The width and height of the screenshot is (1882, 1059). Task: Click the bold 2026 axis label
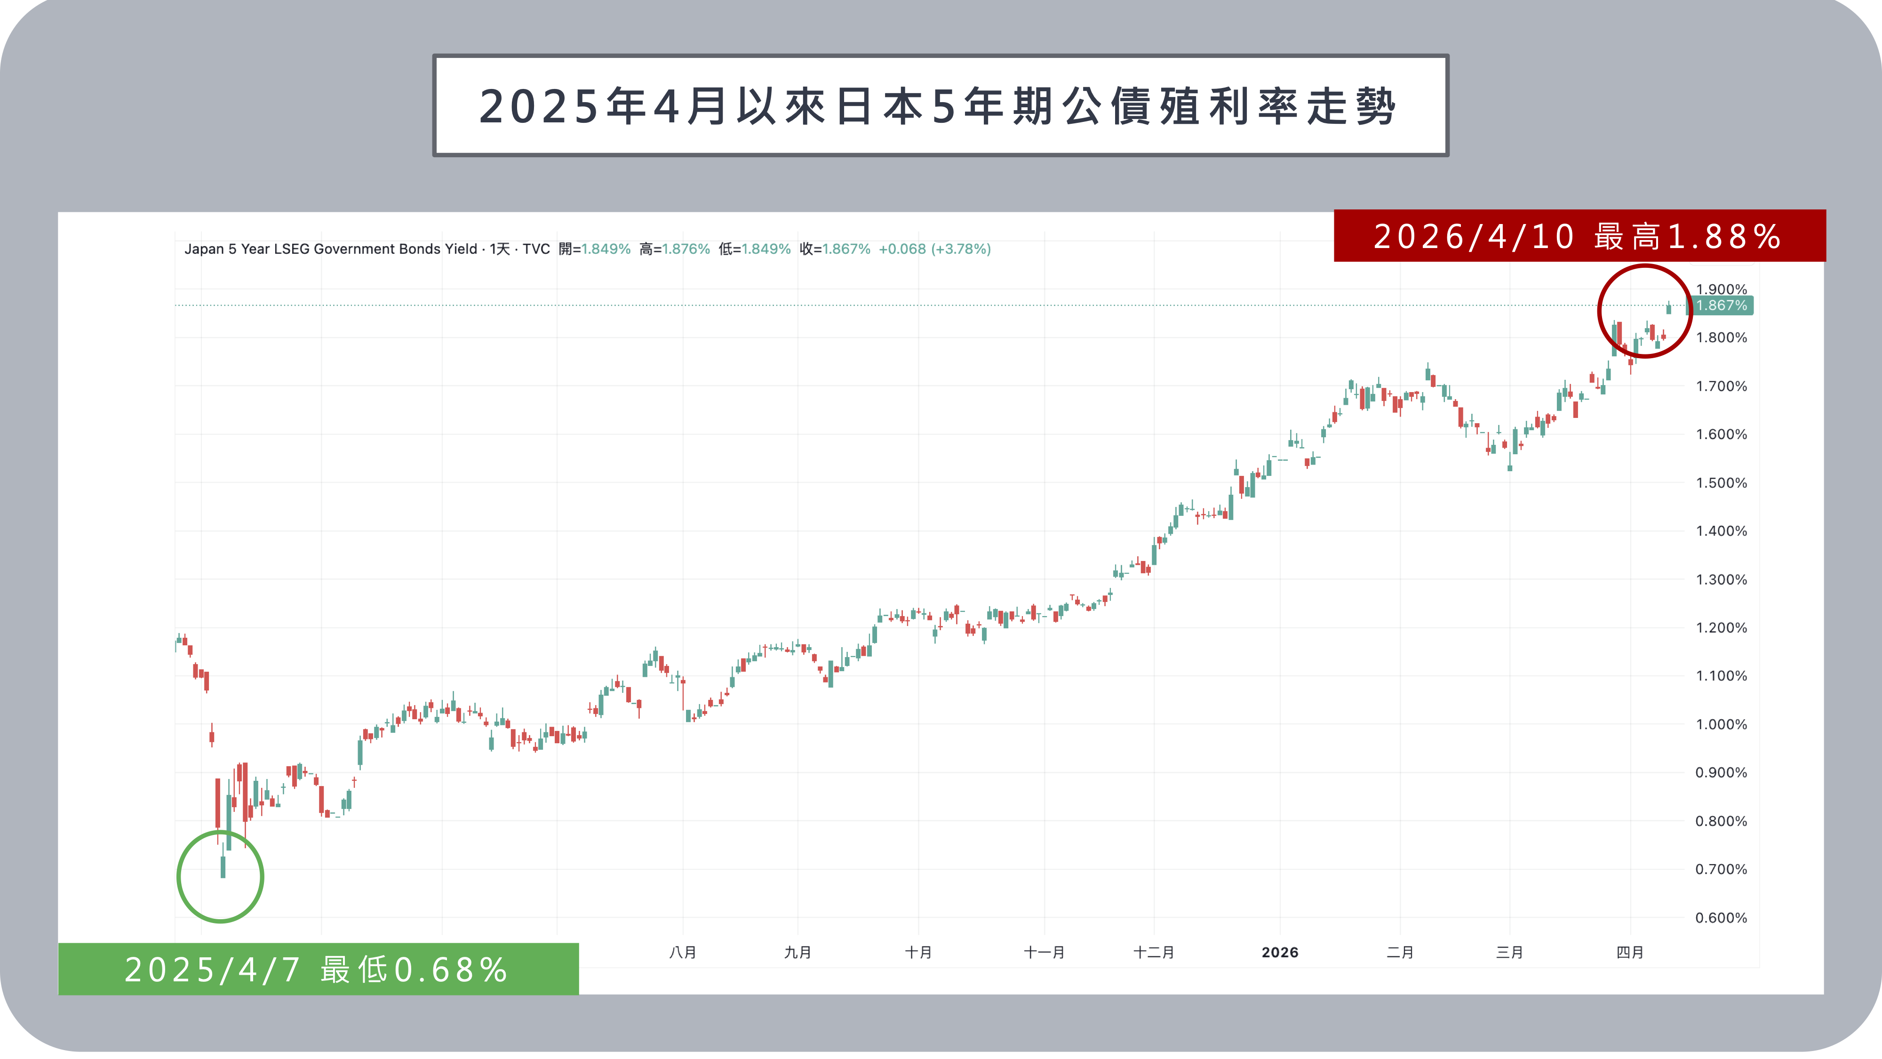point(1279,952)
